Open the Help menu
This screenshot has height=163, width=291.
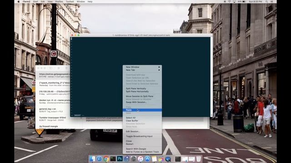click(90, 1)
